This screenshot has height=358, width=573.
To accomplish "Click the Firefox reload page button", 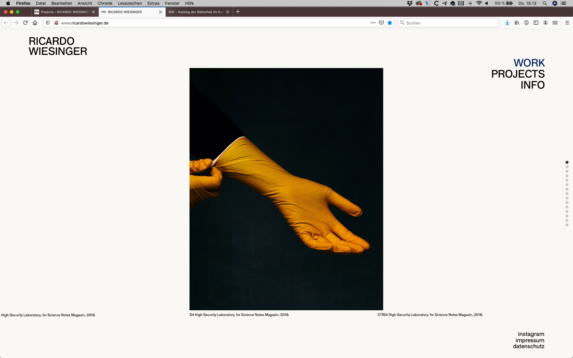I will (x=25, y=23).
